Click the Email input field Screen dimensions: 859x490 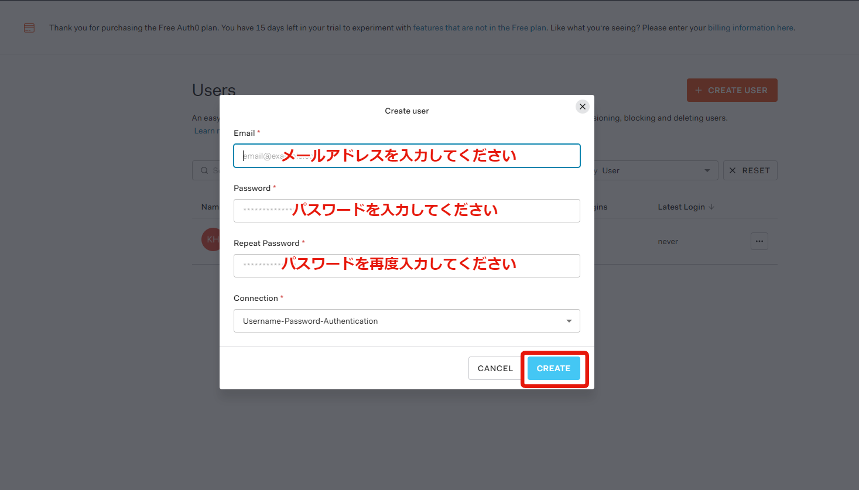point(407,156)
